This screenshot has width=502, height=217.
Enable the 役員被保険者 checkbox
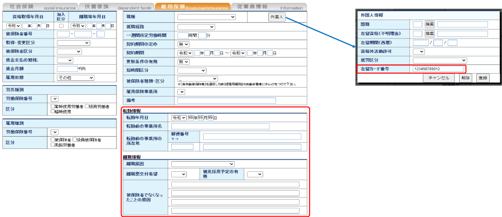75,140
